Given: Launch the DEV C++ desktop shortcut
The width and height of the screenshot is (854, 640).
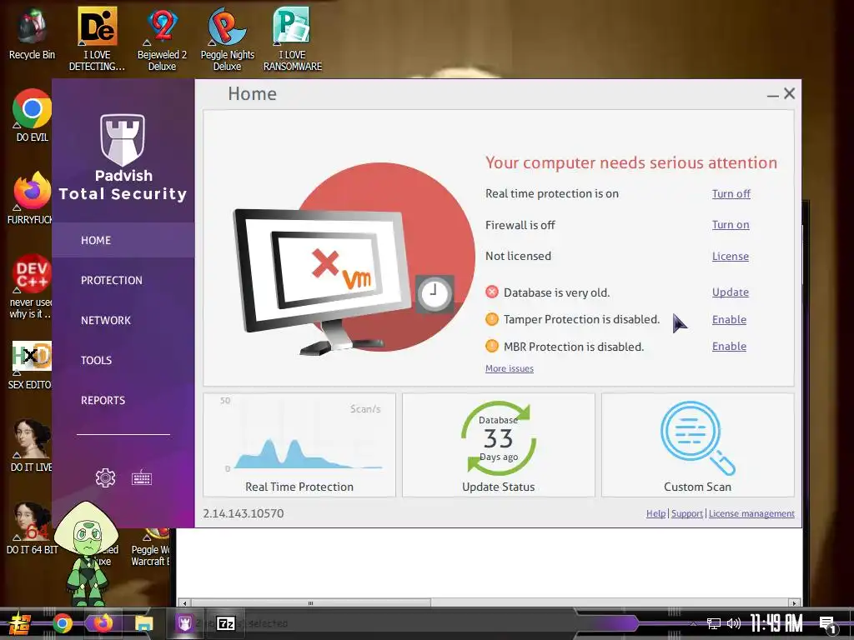Looking at the screenshot, I should point(31,287).
